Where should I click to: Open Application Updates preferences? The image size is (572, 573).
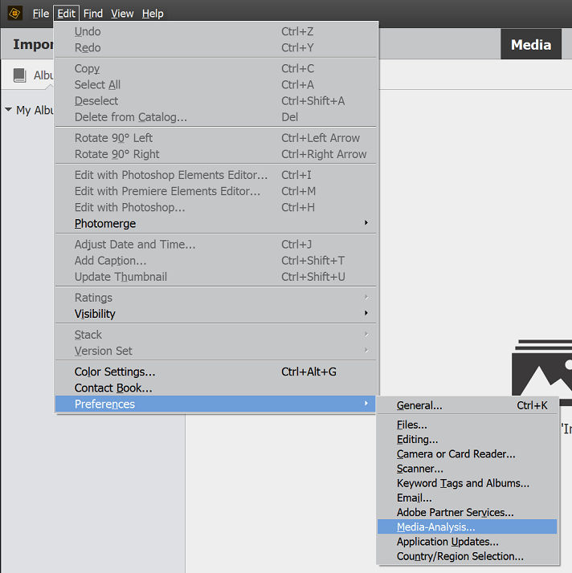467,542
